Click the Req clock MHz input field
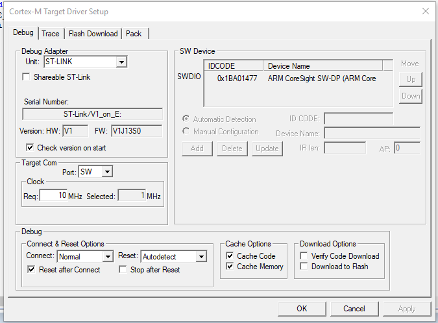The image size is (438, 323). coord(53,195)
